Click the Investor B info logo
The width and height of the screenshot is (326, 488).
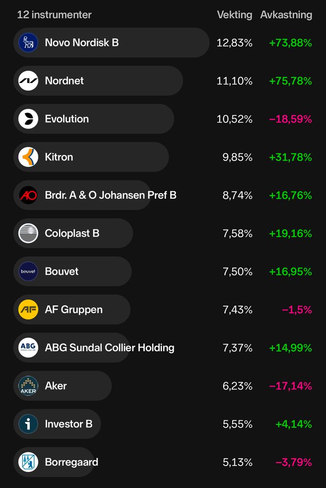point(28,424)
